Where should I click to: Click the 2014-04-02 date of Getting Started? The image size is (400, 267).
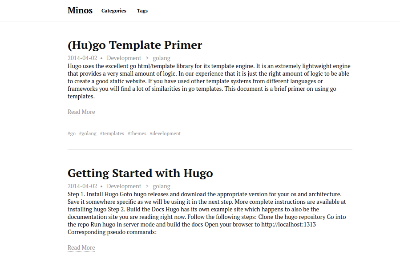pos(82,186)
